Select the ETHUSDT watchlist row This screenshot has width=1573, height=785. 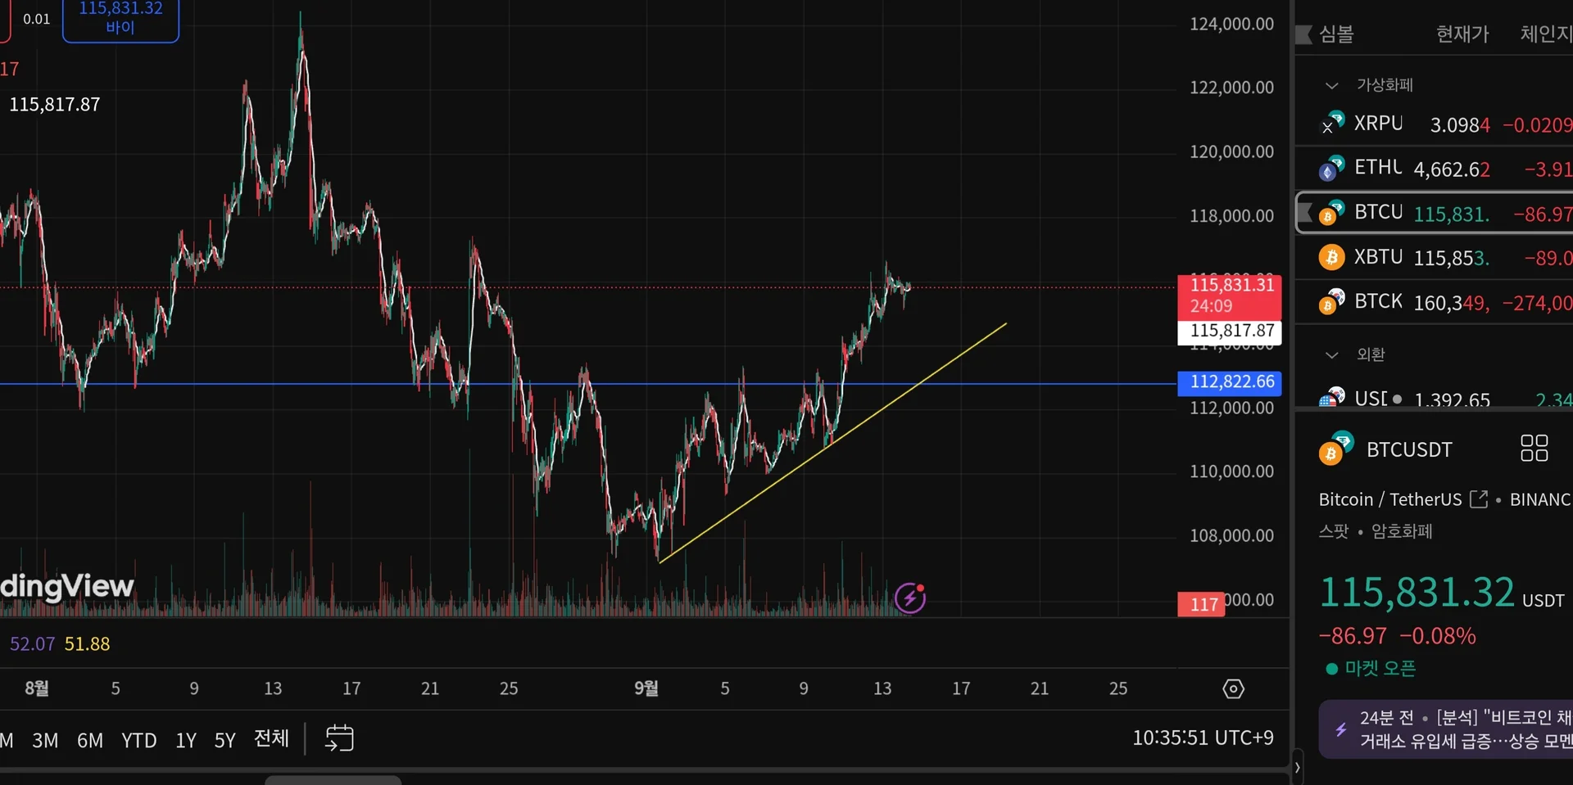pyautogui.click(x=1434, y=169)
